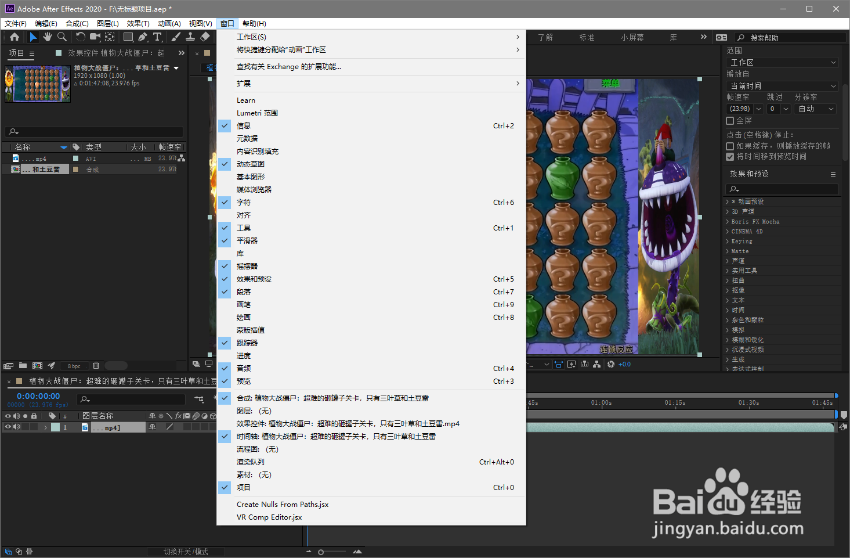Click the project flowchart icon beside frame rate
Screen dimensions: 850x558
click(x=182, y=158)
